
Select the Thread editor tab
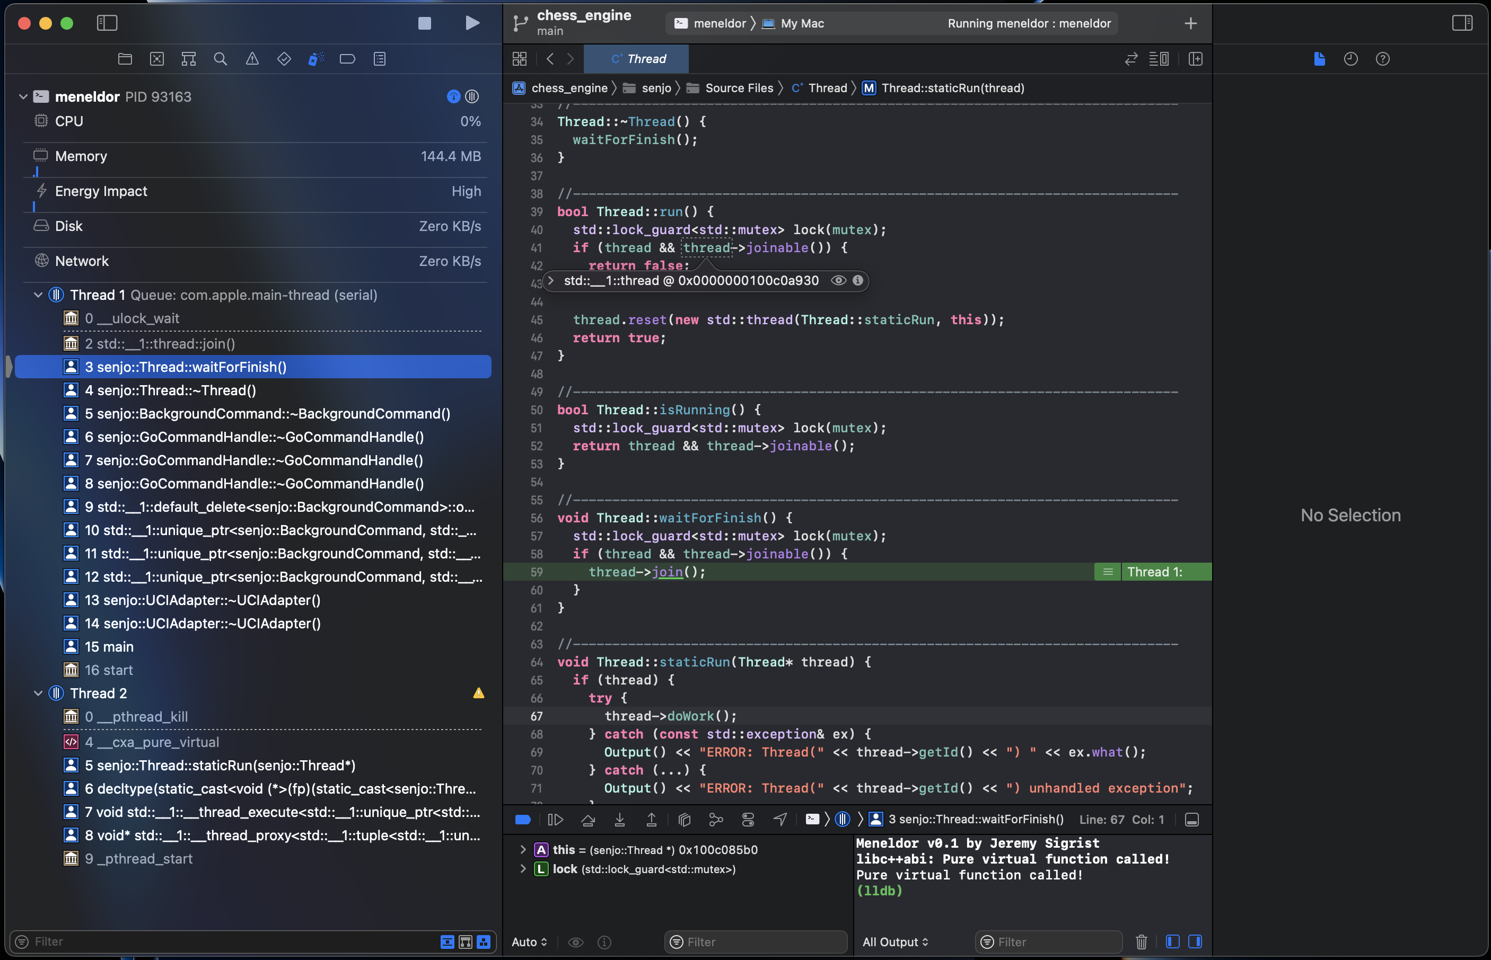(637, 59)
